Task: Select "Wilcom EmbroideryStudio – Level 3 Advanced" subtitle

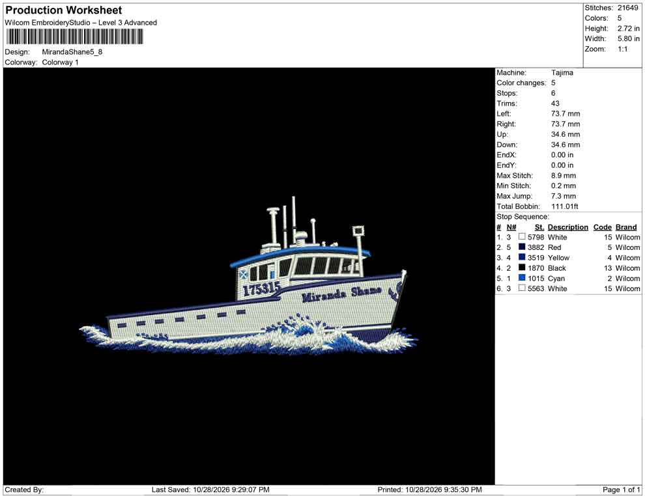Action: (81, 23)
